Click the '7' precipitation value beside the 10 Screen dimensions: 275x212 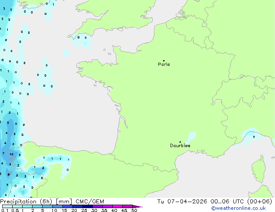coord(3,154)
